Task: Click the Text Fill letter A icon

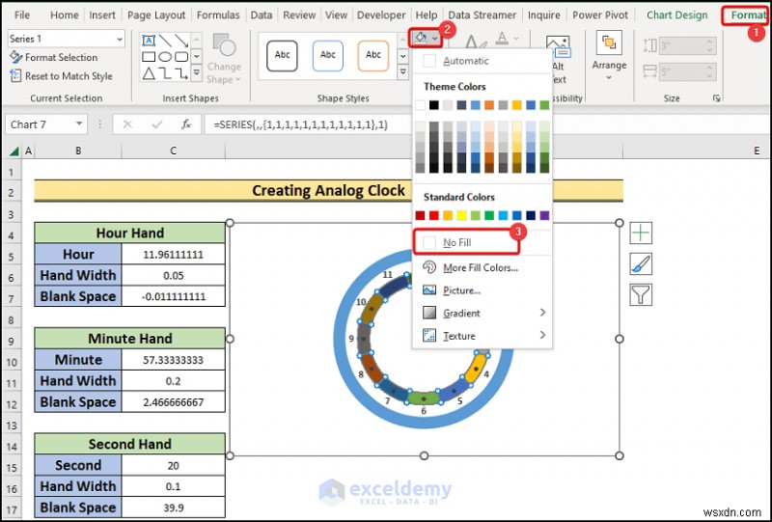Action: 502,39
